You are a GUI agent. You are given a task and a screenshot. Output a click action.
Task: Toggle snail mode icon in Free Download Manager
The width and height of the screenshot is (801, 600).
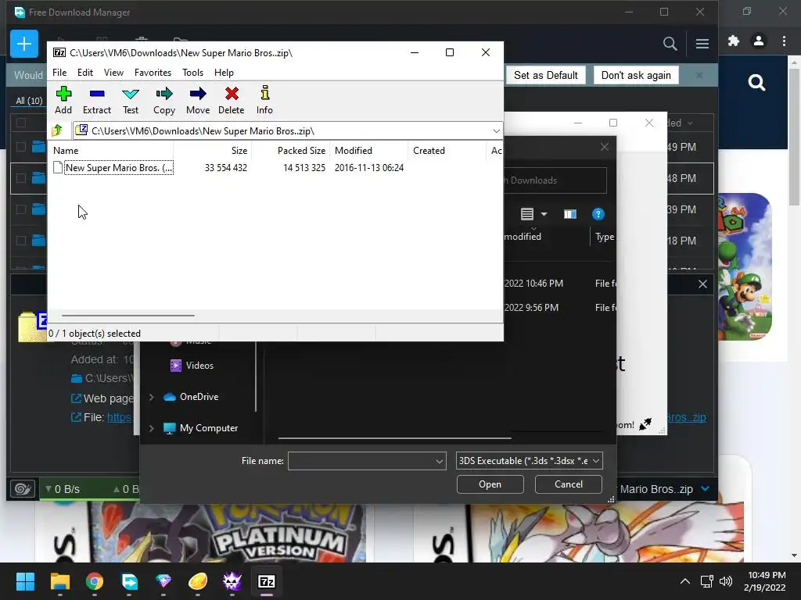23,489
